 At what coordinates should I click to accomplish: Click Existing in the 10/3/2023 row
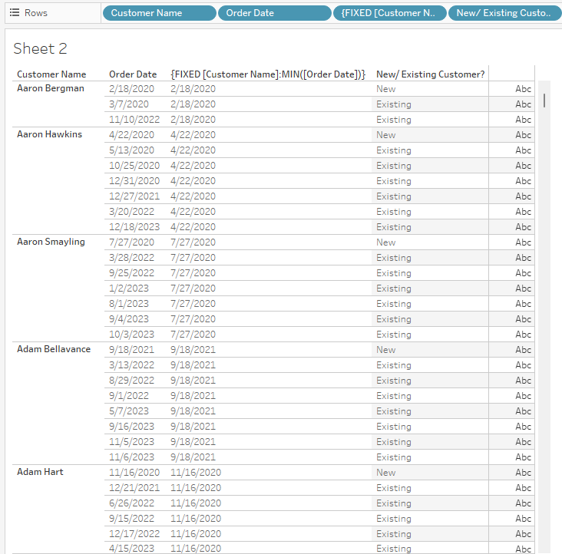(x=394, y=335)
